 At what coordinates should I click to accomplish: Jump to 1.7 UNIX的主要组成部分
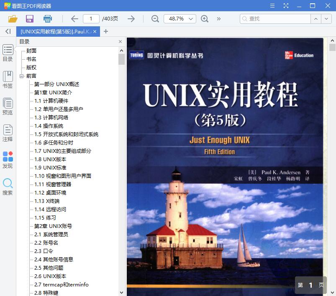click(63, 151)
